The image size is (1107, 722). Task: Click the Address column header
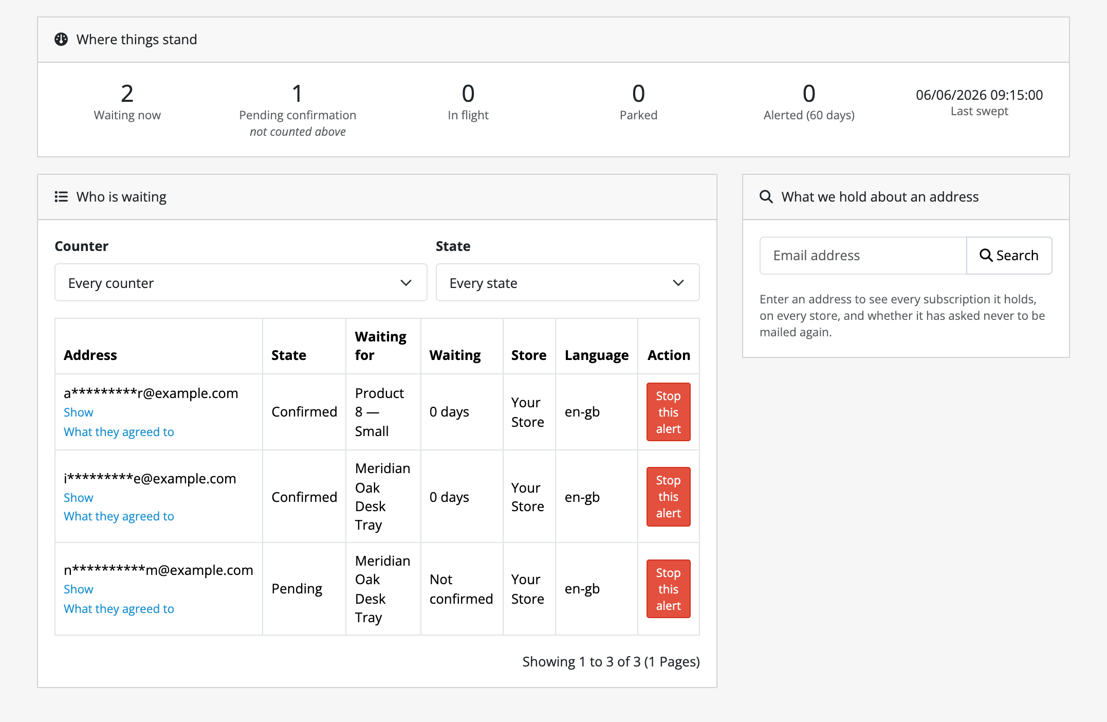tap(90, 355)
